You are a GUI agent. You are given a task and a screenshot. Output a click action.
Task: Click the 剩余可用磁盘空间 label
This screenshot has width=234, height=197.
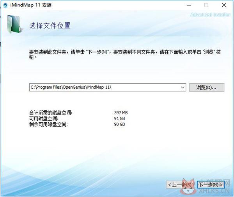coord(48,124)
